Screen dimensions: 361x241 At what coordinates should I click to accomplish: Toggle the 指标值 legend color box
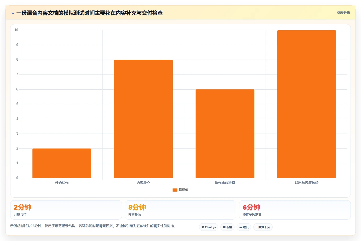click(x=175, y=190)
